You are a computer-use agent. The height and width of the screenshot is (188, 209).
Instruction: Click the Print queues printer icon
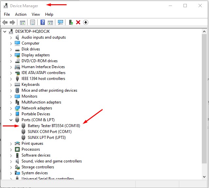[x=17, y=143]
